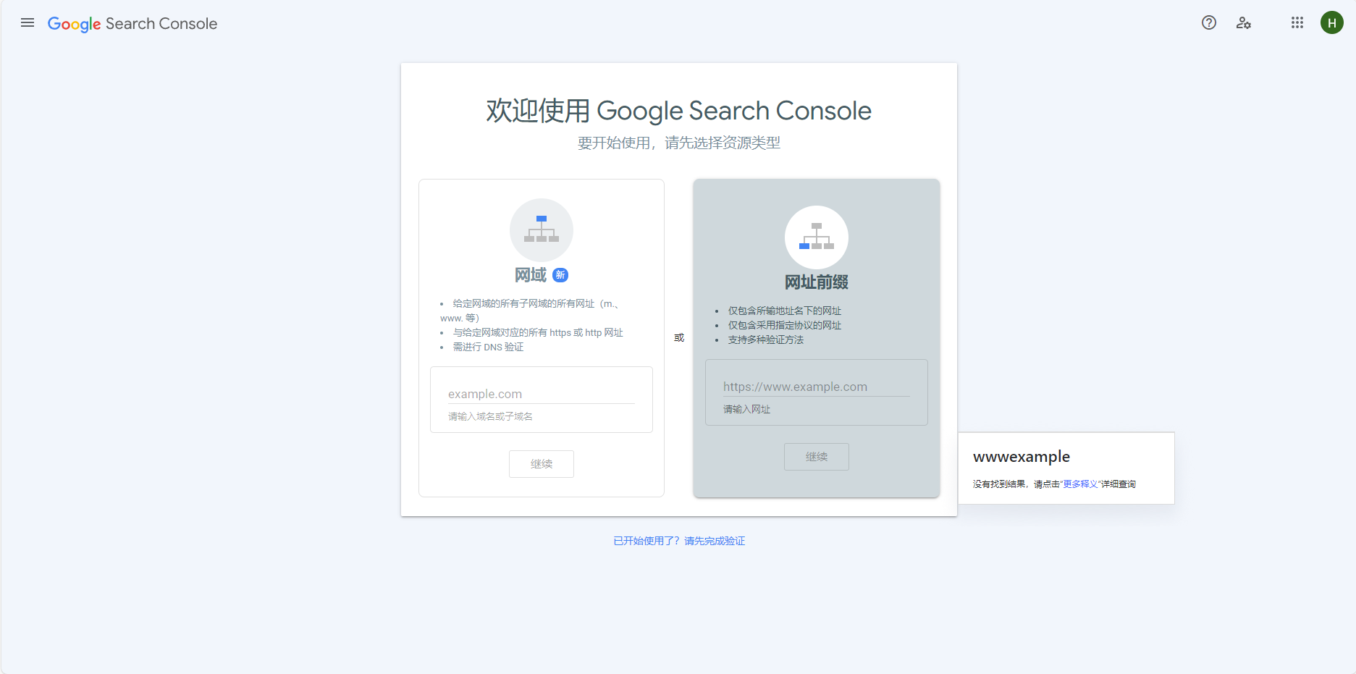
Task: Select the 网址前缀 card heading
Action: 817,282
